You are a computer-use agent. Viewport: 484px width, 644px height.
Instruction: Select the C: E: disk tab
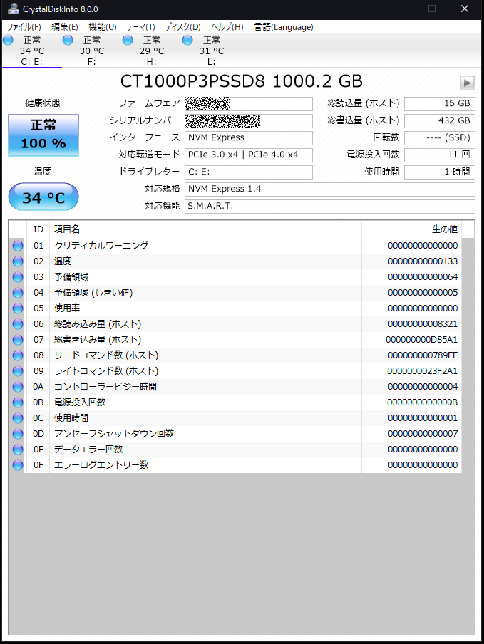point(32,51)
